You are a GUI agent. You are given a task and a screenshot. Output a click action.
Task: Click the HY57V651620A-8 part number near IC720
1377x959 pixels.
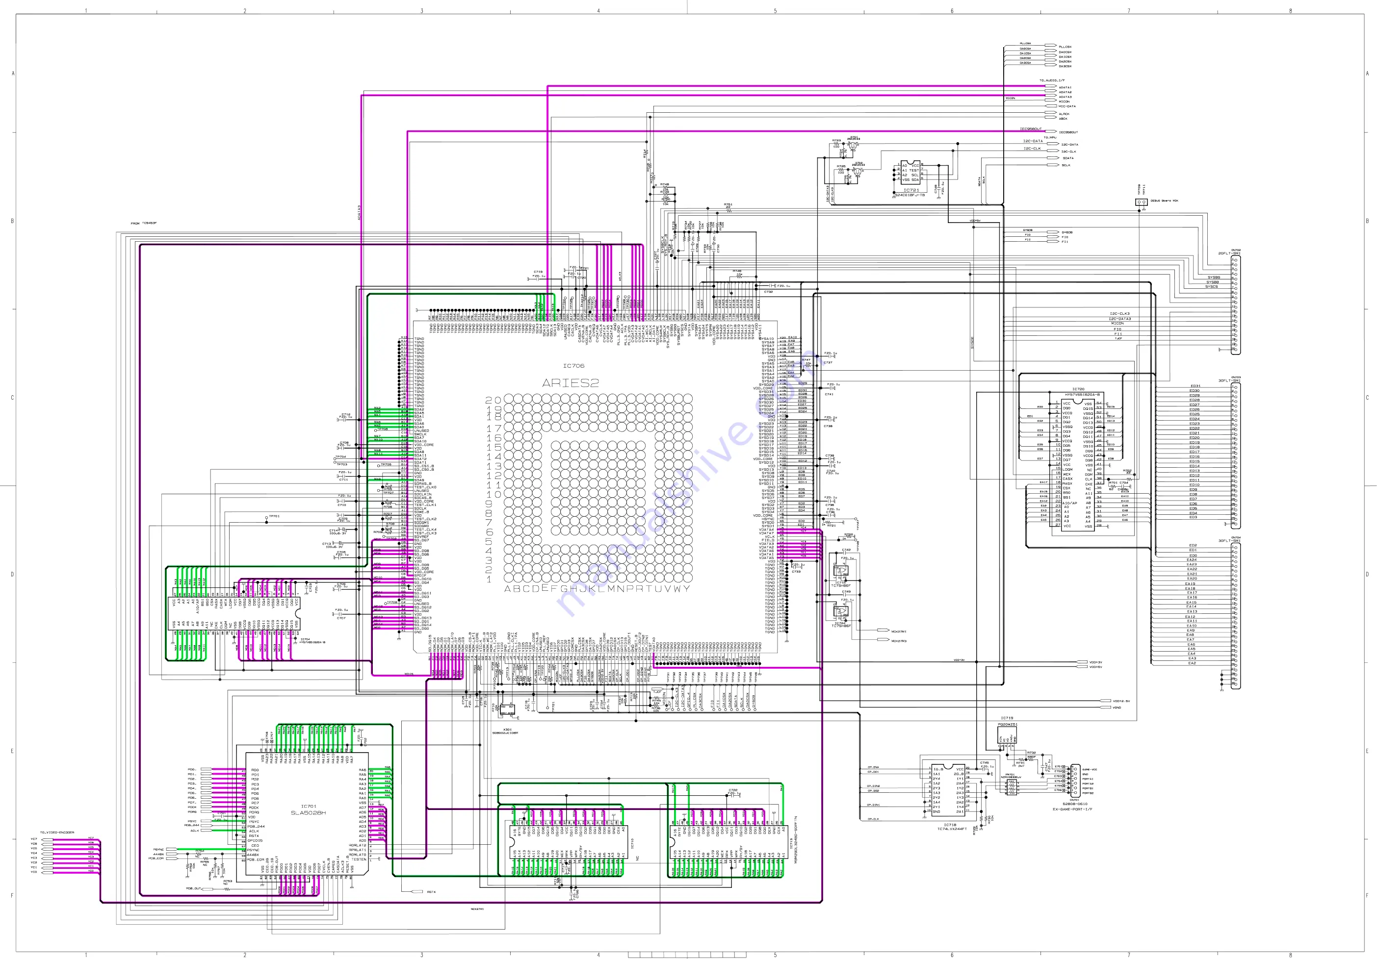[1083, 394]
